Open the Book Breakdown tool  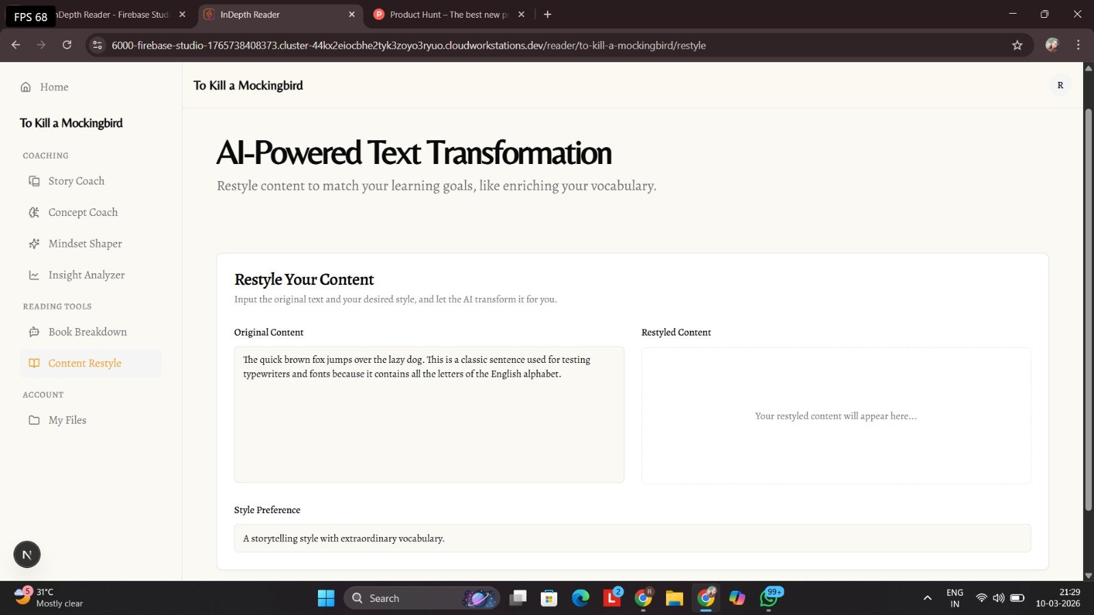[88, 331]
